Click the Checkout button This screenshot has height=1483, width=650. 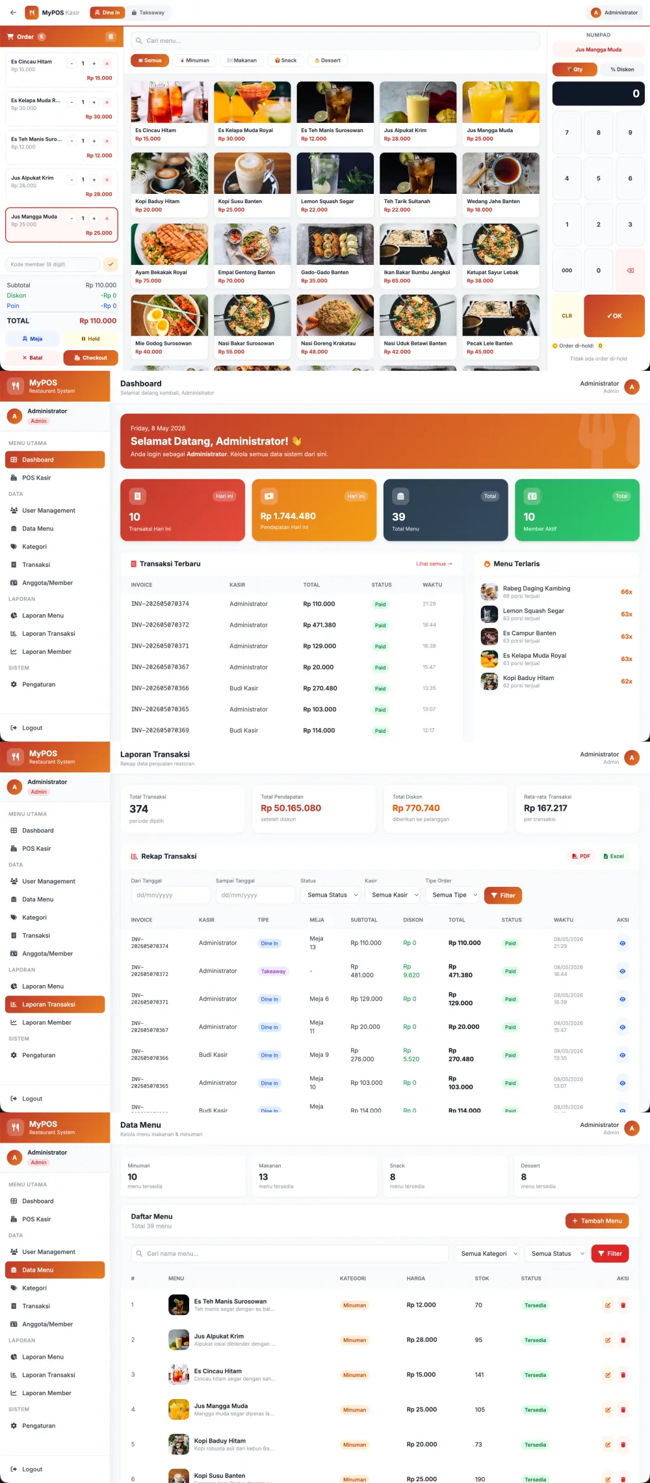coord(90,357)
